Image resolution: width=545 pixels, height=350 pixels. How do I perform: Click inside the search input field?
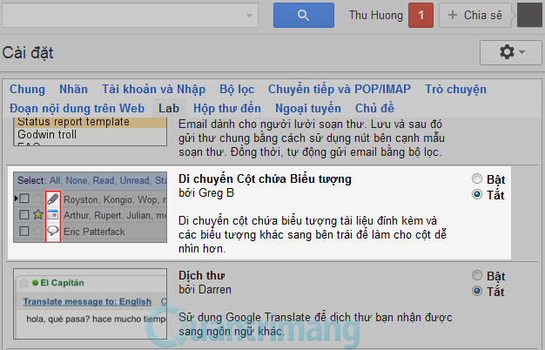[131, 16]
